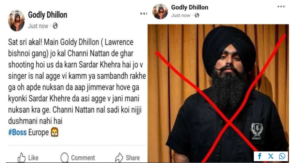Open right post author profile picture

[160, 11]
